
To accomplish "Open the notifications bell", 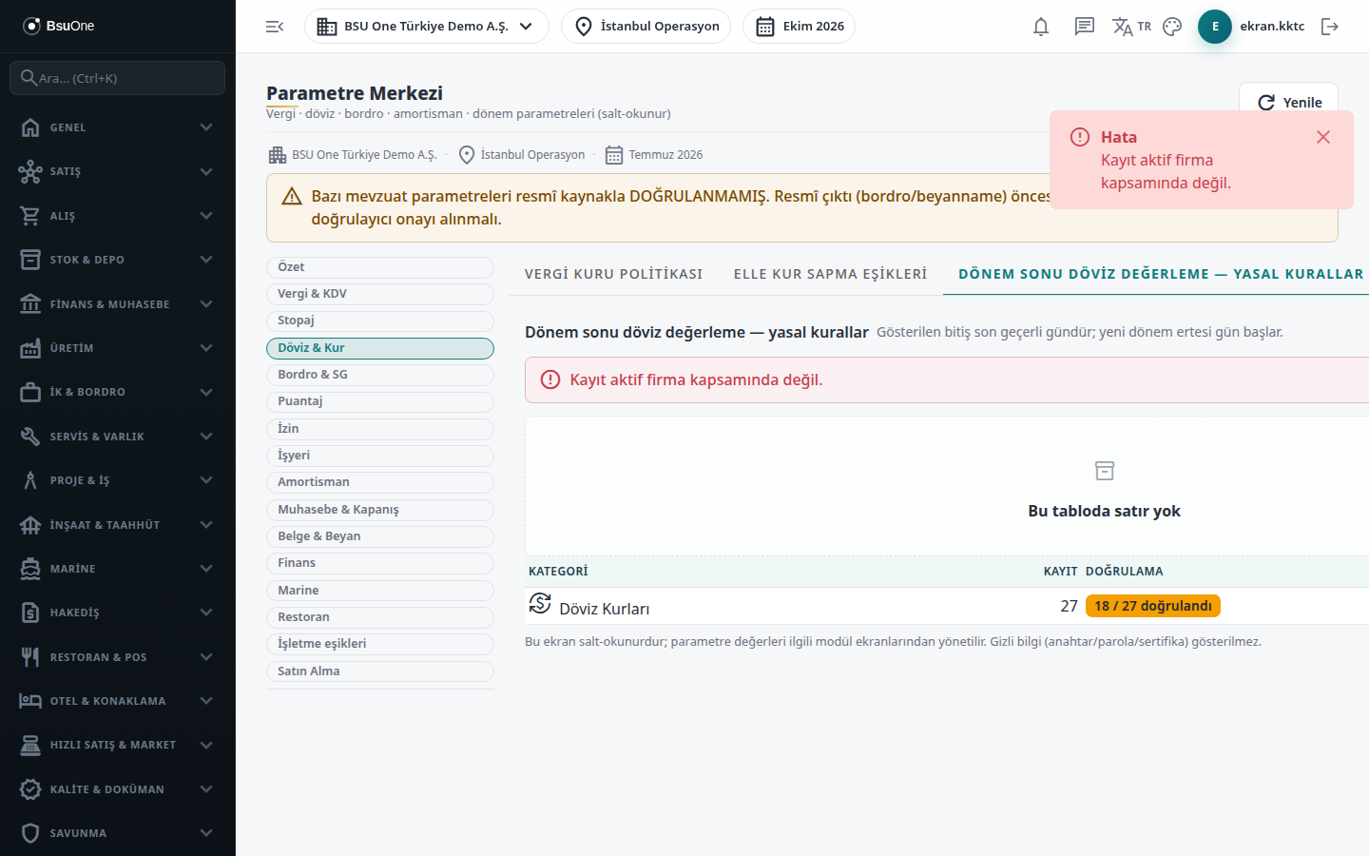I will pos(1041,27).
